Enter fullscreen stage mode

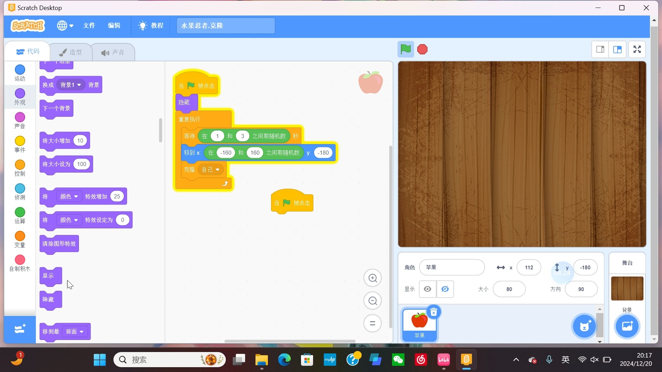(637, 49)
